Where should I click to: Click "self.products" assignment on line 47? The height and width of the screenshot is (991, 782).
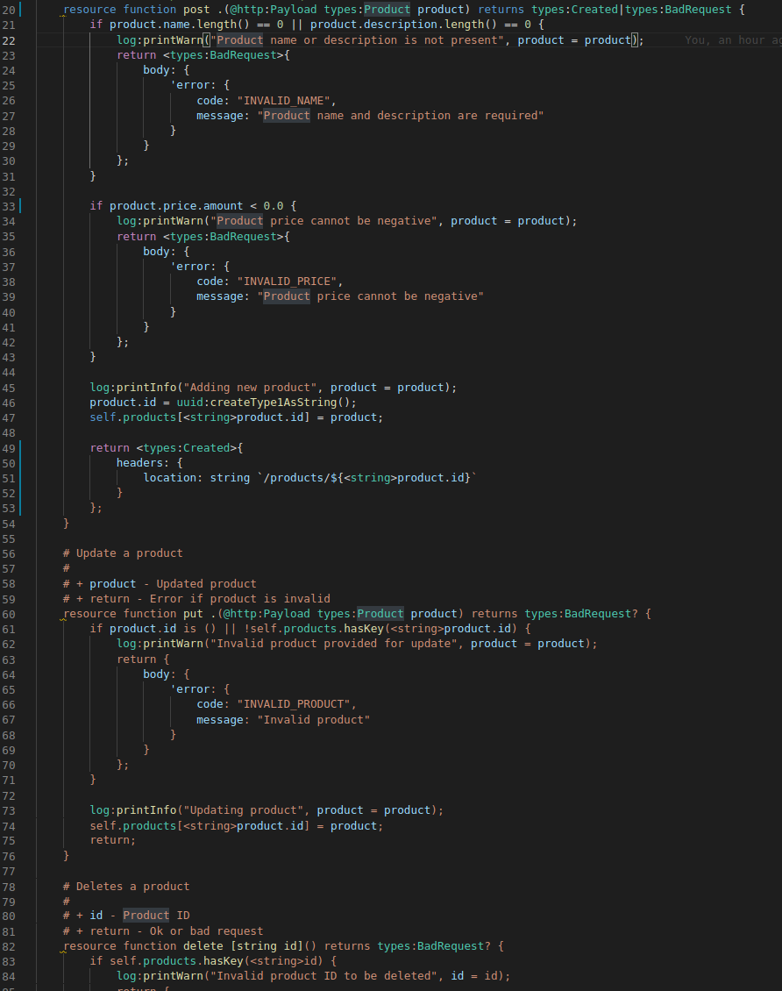pyautogui.click(x=132, y=417)
